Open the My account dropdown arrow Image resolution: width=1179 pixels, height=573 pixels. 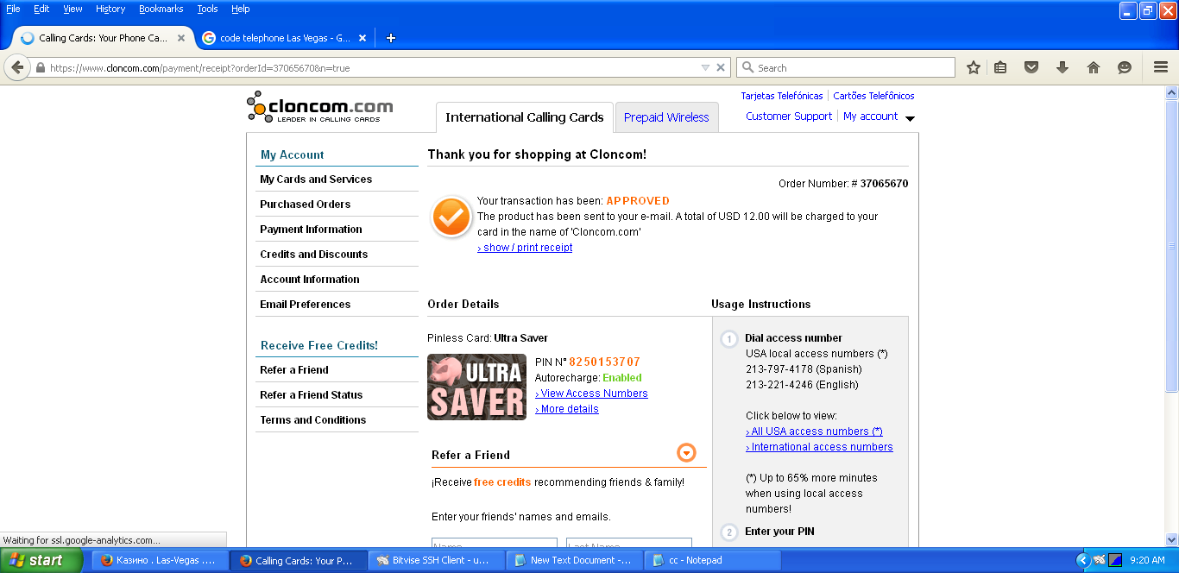coord(910,118)
